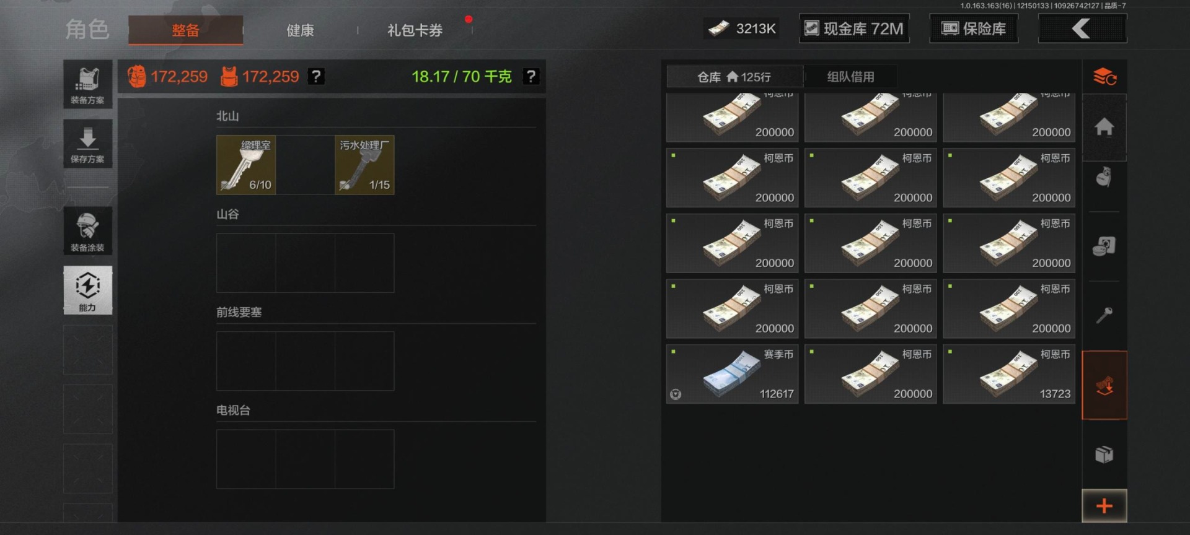
Task: Open the 现金库 72M button
Action: pyautogui.click(x=855, y=28)
